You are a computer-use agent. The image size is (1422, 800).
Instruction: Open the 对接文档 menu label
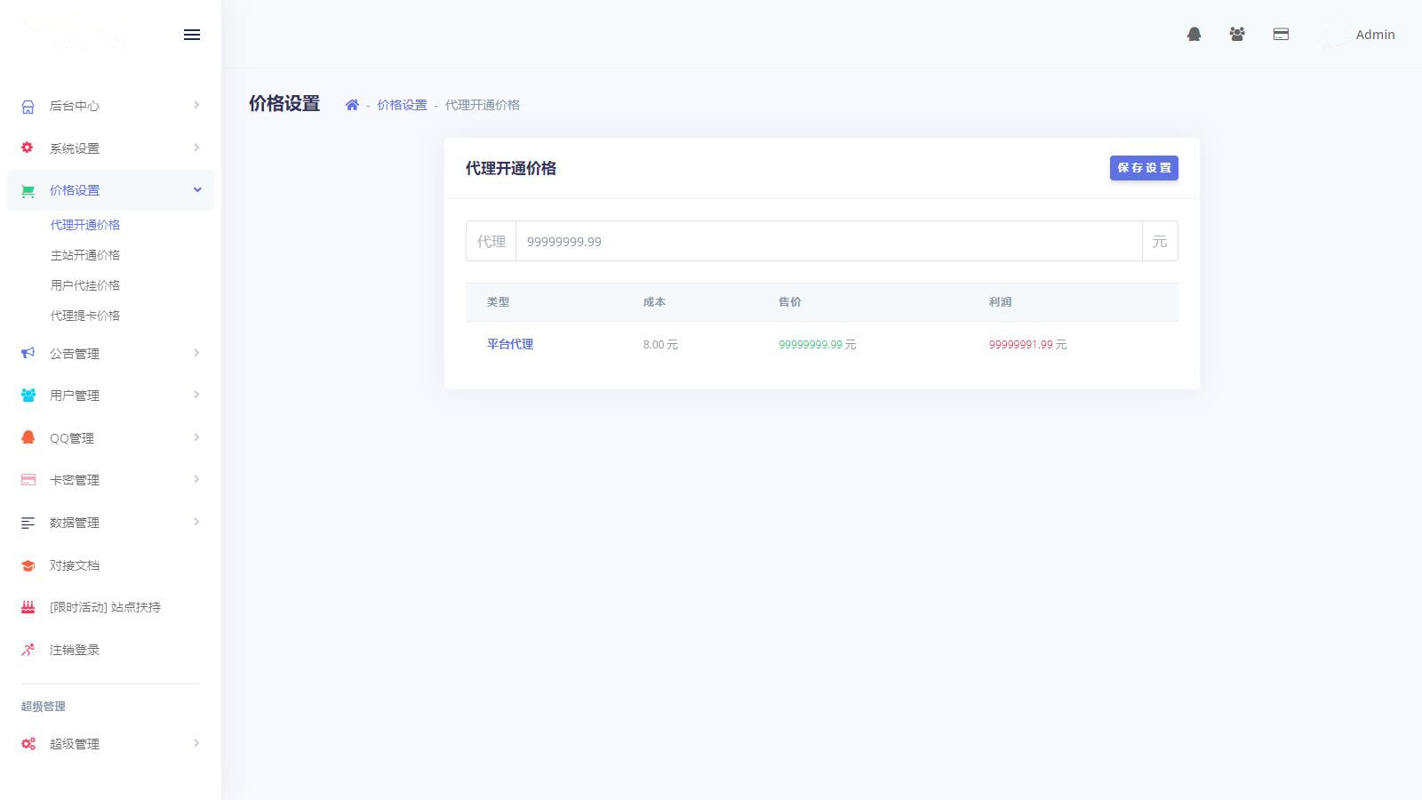click(x=75, y=565)
